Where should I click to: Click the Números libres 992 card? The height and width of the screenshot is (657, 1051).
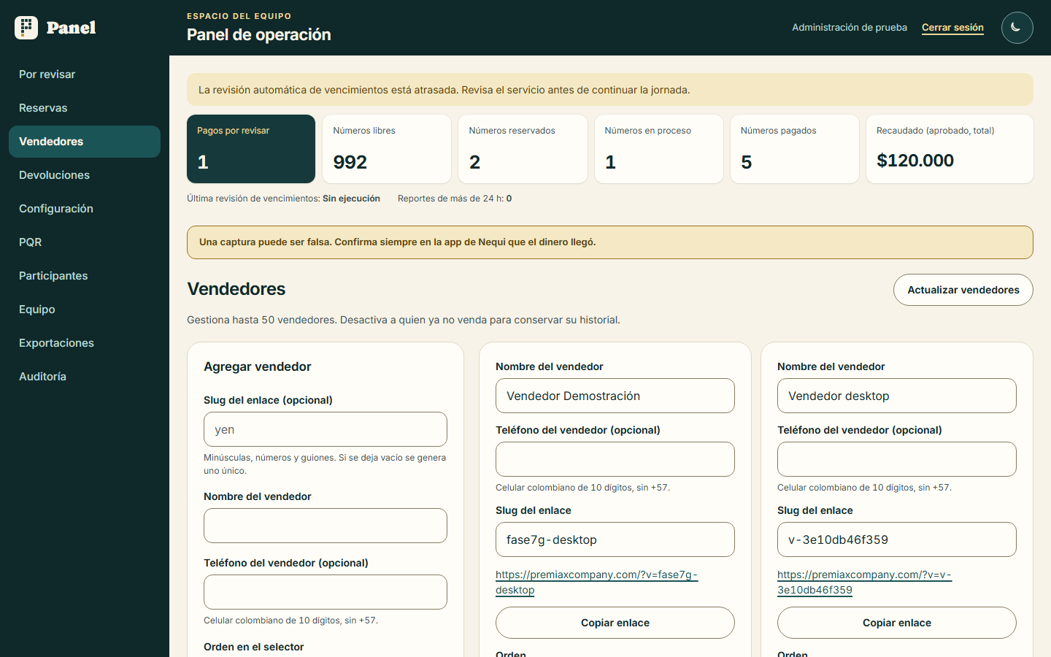click(387, 149)
